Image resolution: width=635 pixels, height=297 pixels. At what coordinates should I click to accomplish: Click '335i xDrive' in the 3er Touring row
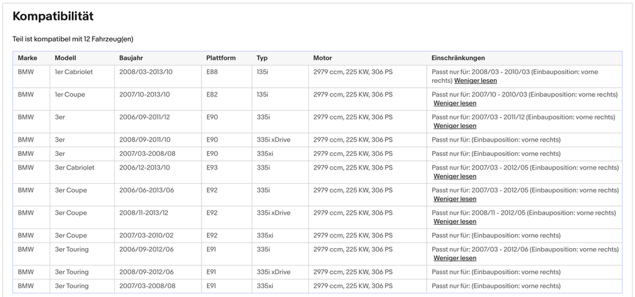[x=273, y=272]
